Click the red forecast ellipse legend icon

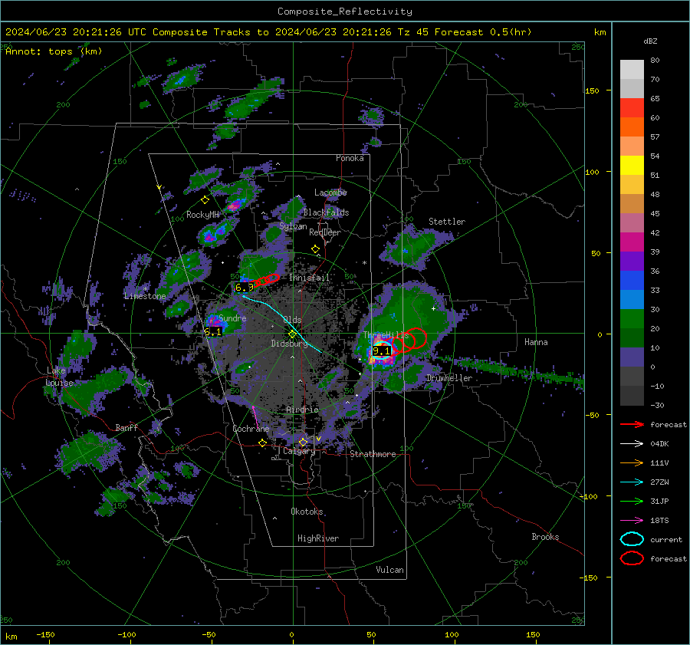pyautogui.click(x=632, y=558)
